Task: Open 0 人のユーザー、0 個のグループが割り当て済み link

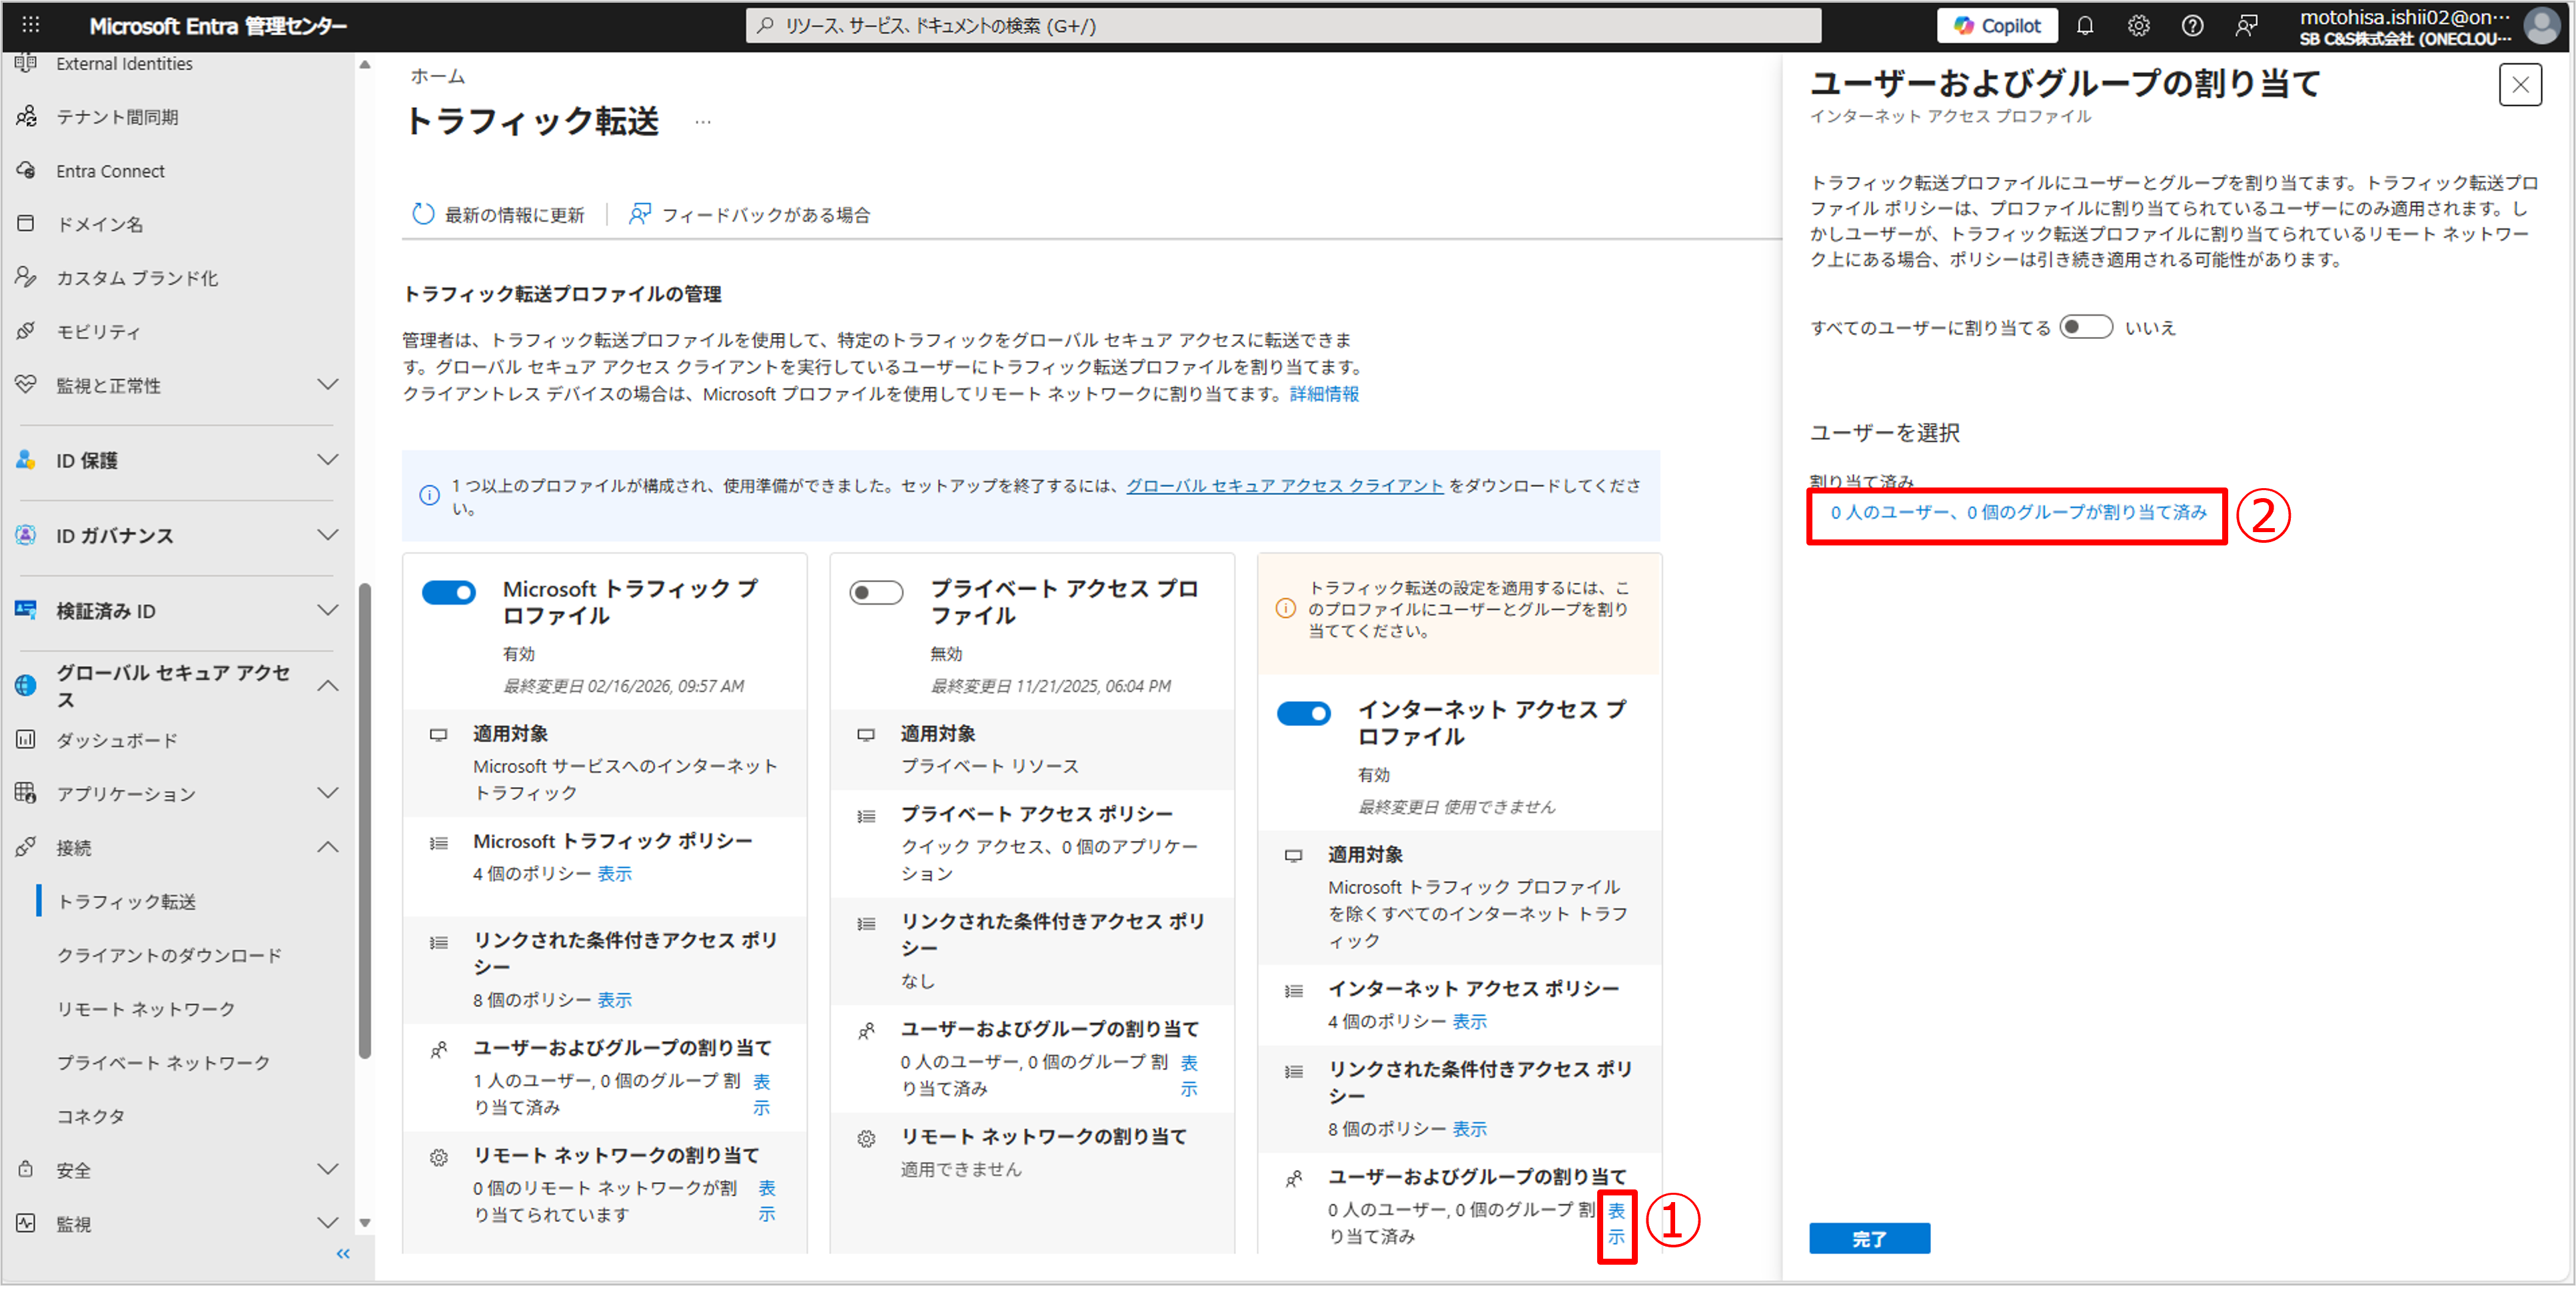Action: coord(2018,513)
